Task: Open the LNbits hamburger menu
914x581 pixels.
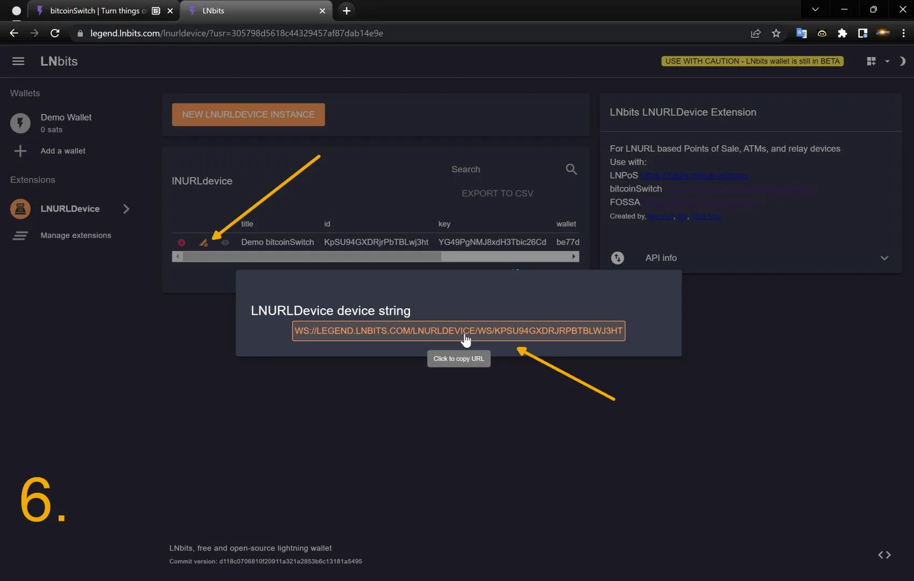Action: coord(18,61)
